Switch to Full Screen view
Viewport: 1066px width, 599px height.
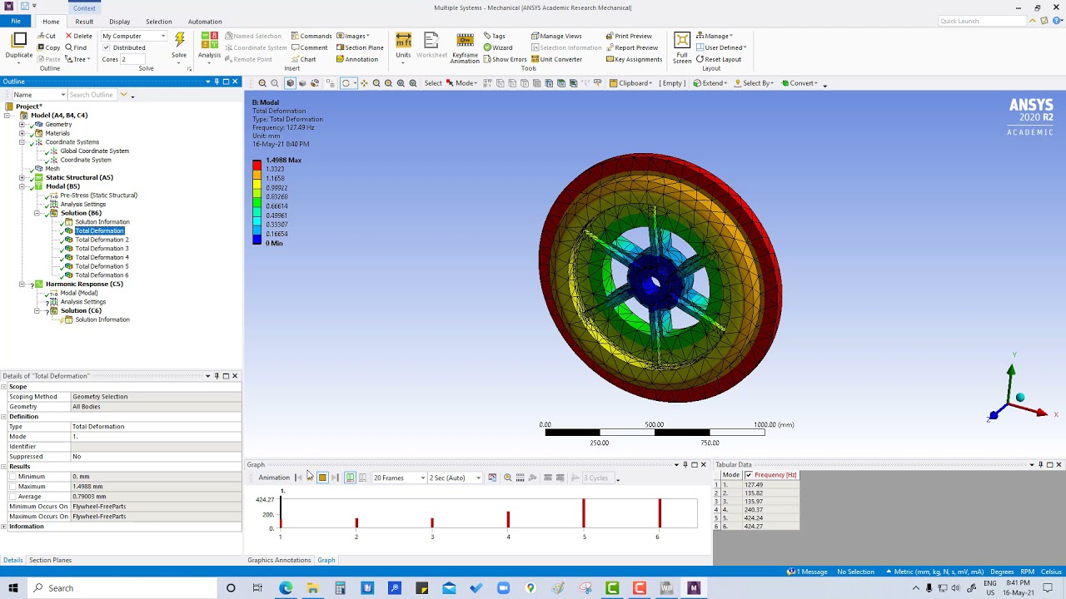(x=682, y=48)
